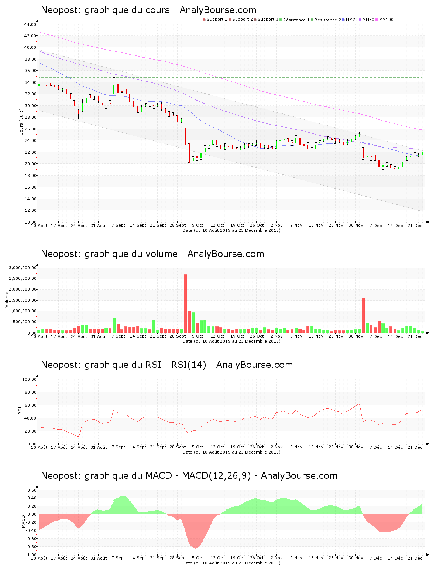Click the 'RSI' y-axis label
The width and height of the screenshot is (443, 573).
20,410
